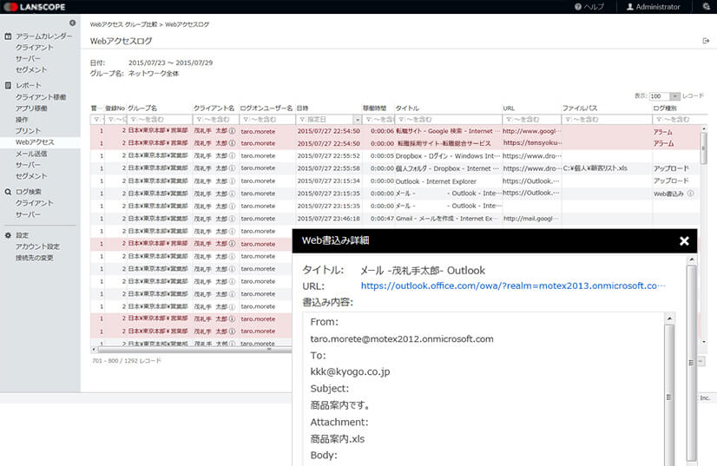Click the filter funnel icon in ログオンユーザー名 filter box
717x466 pixels.
(x=246, y=120)
